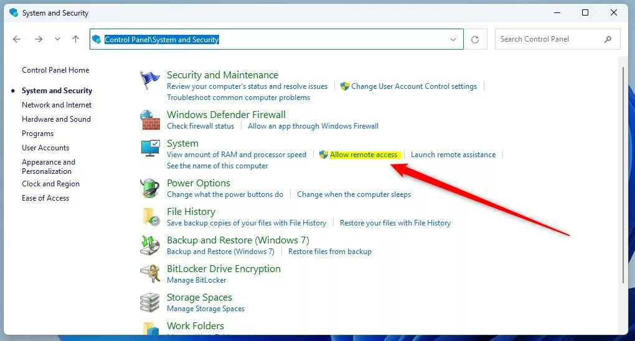Image resolution: width=635 pixels, height=341 pixels.
Task: Click Launch remote assistance
Action: click(x=453, y=154)
